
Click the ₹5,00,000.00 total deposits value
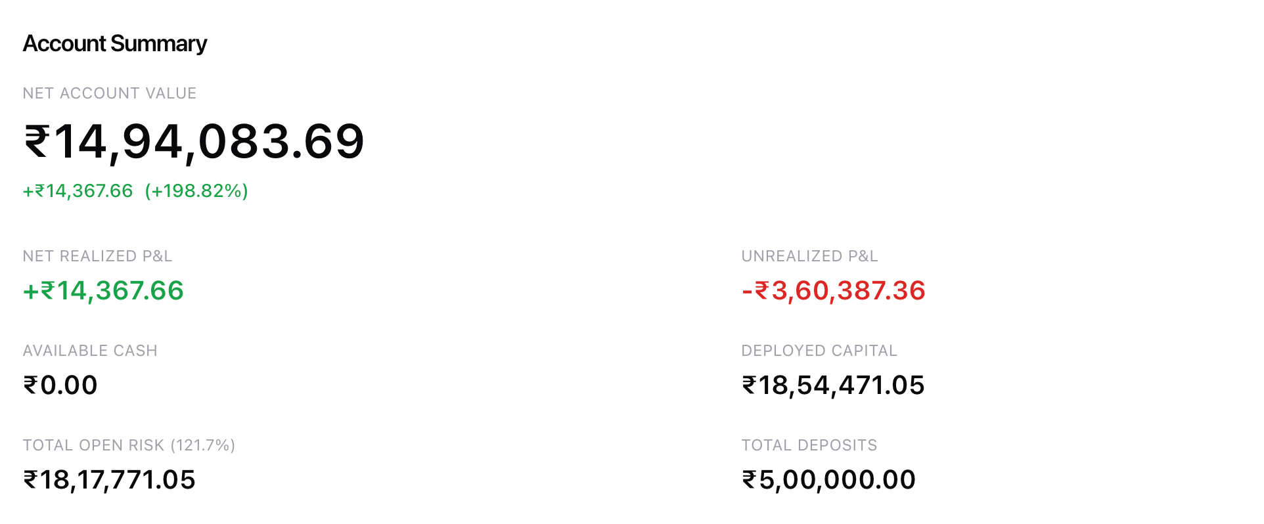click(x=828, y=480)
